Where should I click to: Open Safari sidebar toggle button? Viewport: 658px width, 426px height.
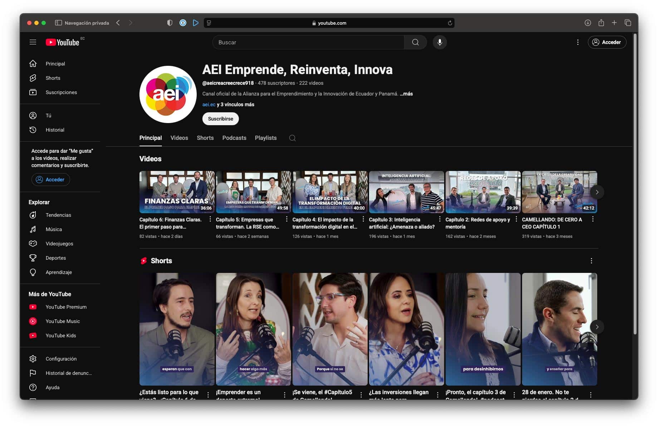tap(58, 23)
